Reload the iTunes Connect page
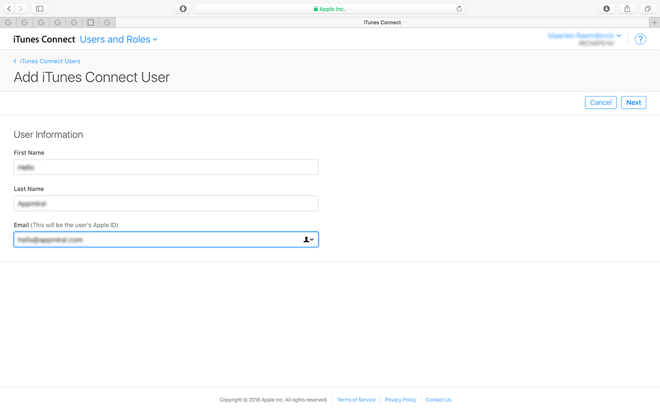Image resolution: width=660 pixels, height=412 pixels. [459, 8]
